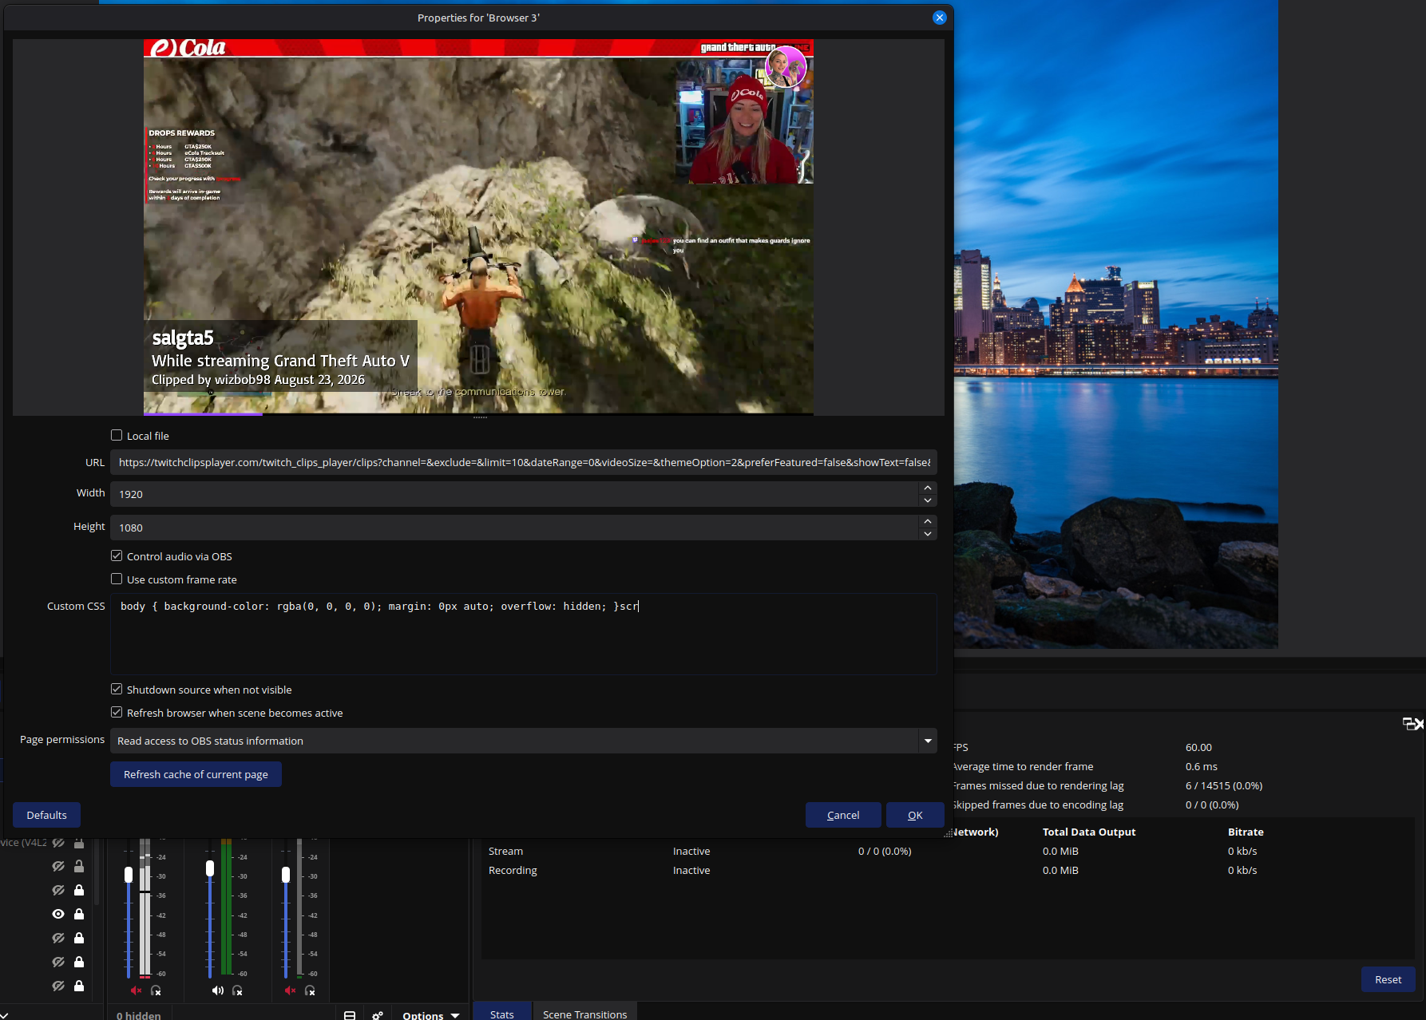
Task: Uncheck Shutdown source when not visible
Action: (x=117, y=689)
